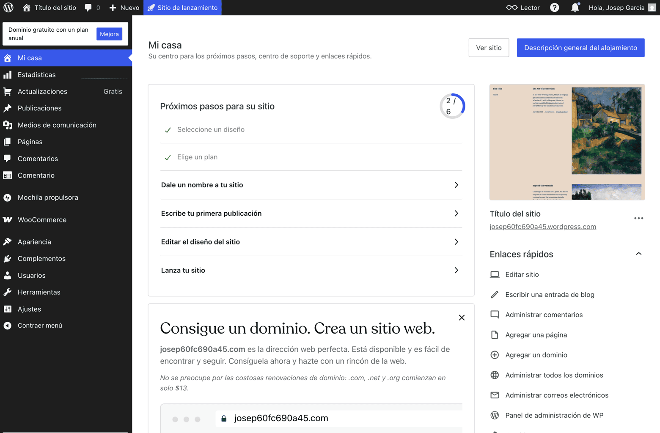Click the WordPress logo in the admin bar
The width and height of the screenshot is (660, 433).
coord(8,8)
